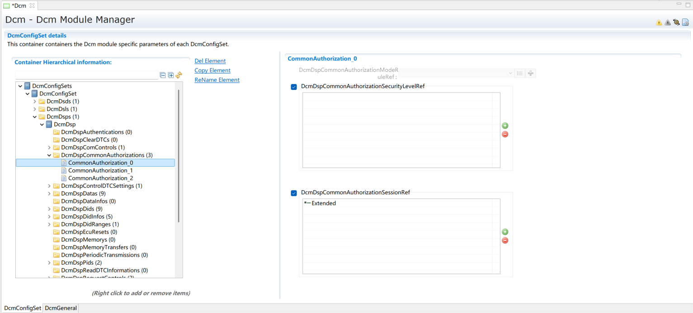This screenshot has height=313, width=693.
Task: Click the yellow warning triangle icon
Action: pos(659,23)
